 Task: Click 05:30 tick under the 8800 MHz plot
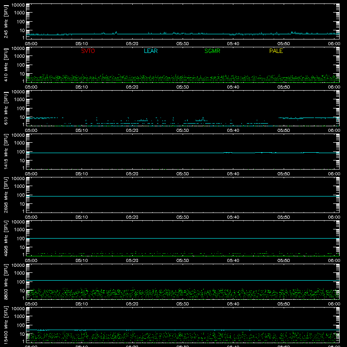pos(183,304)
